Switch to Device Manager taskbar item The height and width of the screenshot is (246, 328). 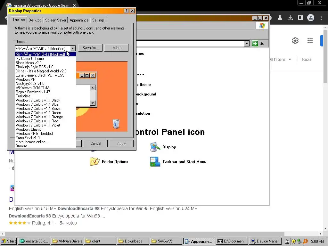(x=265, y=241)
